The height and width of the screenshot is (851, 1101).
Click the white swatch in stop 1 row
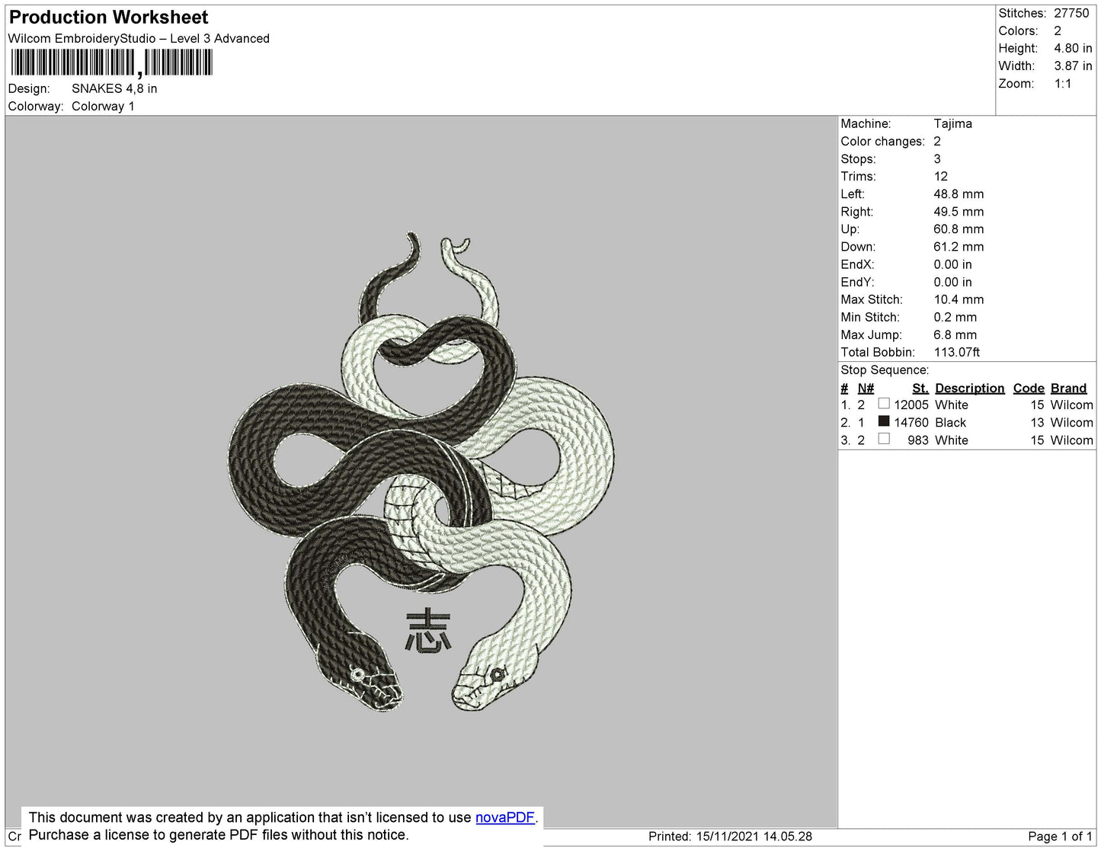coord(883,404)
